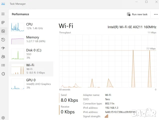The width and height of the screenshot is (159, 120).
Task: Open the Users page icon
Action: (3, 57)
